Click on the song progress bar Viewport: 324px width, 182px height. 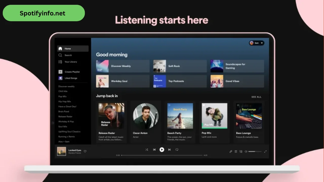[x=162, y=155]
